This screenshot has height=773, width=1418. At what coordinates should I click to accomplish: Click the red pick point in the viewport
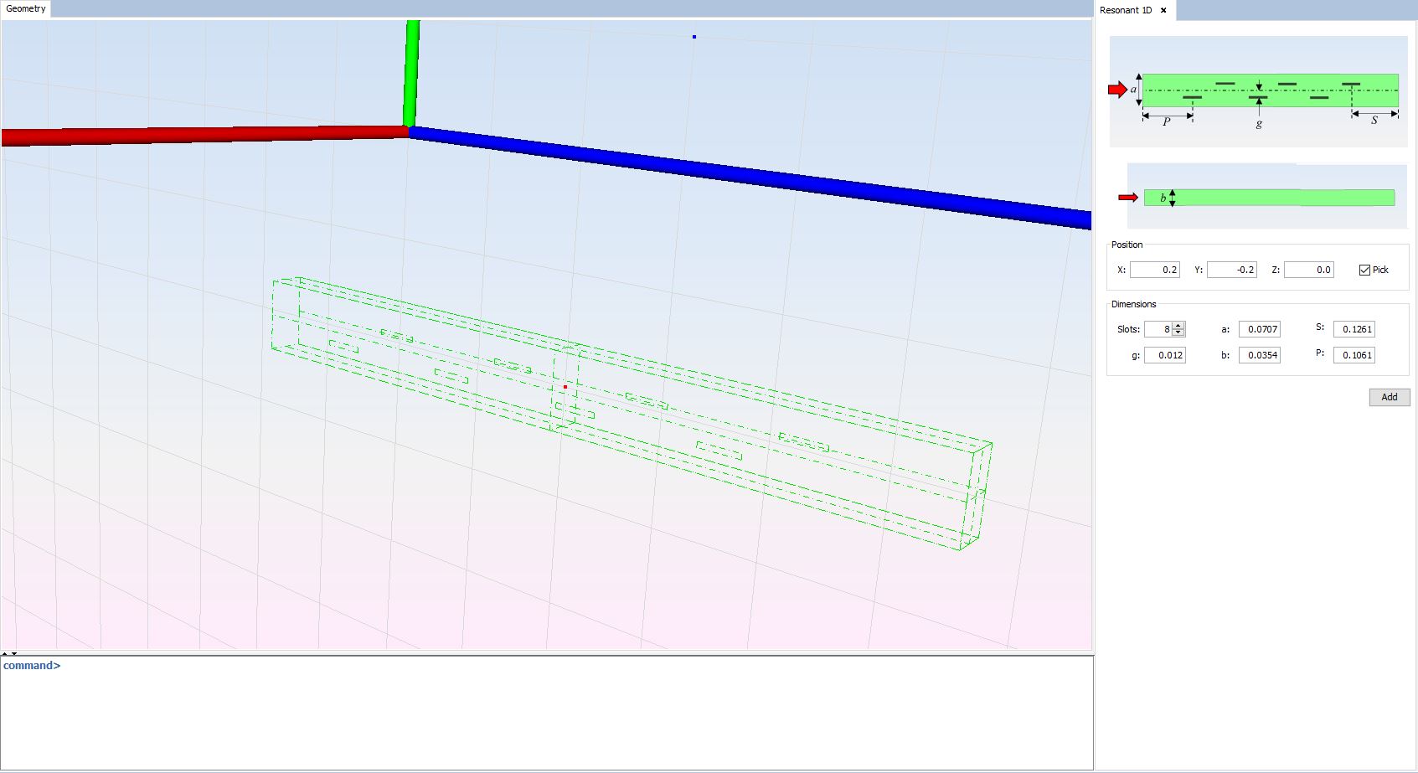[565, 387]
